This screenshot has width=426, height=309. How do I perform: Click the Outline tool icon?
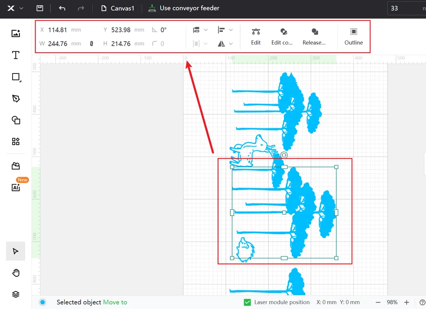tap(353, 32)
